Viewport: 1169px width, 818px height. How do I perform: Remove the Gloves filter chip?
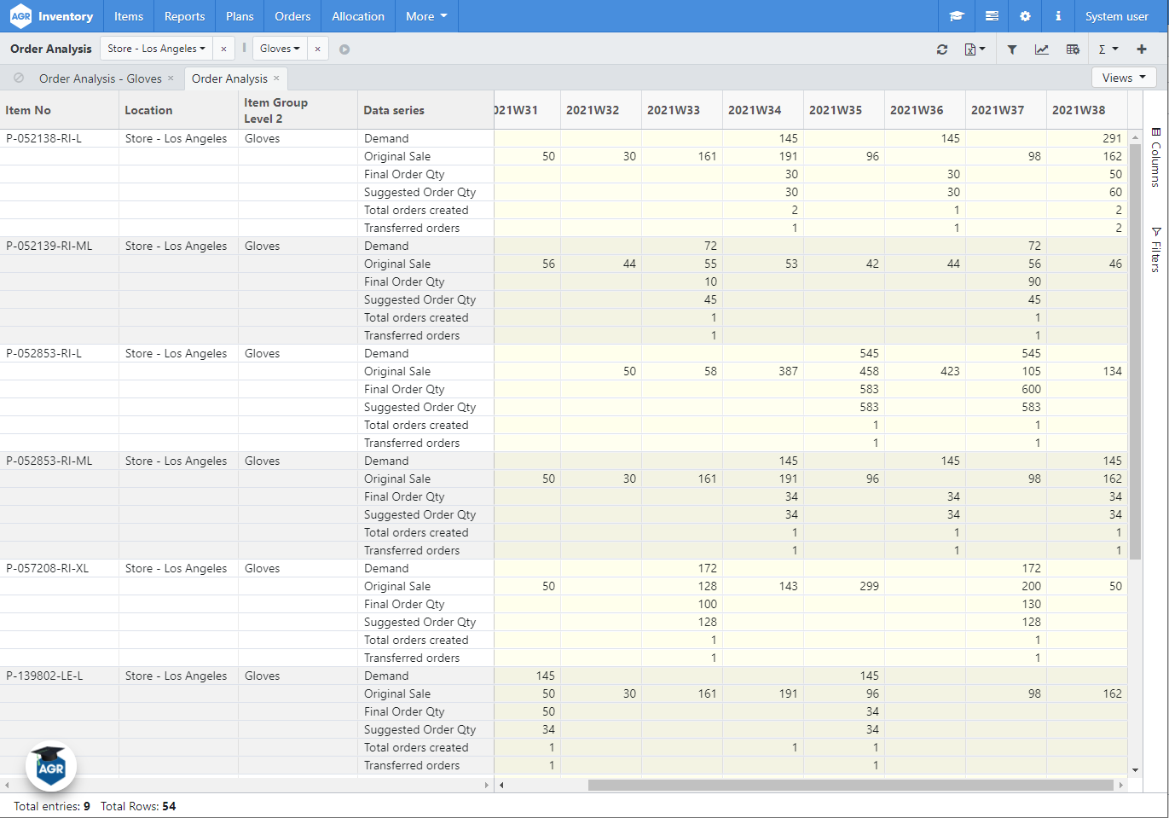click(318, 49)
